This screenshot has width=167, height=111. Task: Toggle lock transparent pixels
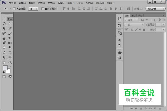[x=132, y=30]
